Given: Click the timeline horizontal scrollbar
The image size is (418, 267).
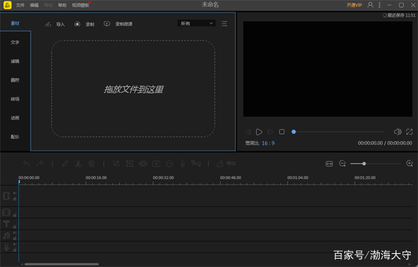Looking at the screenshot, I should click(x=61, y=264).
